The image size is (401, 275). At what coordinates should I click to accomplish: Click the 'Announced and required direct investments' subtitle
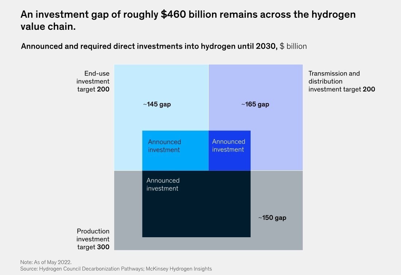point(149,46)
